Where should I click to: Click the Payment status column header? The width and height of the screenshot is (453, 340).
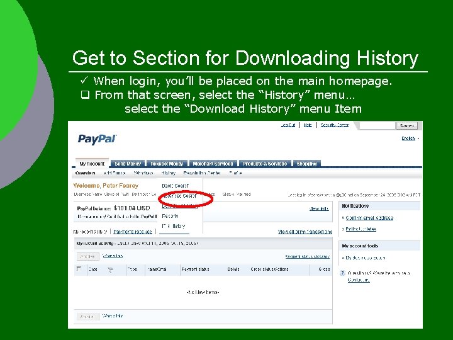coord(195,269)
